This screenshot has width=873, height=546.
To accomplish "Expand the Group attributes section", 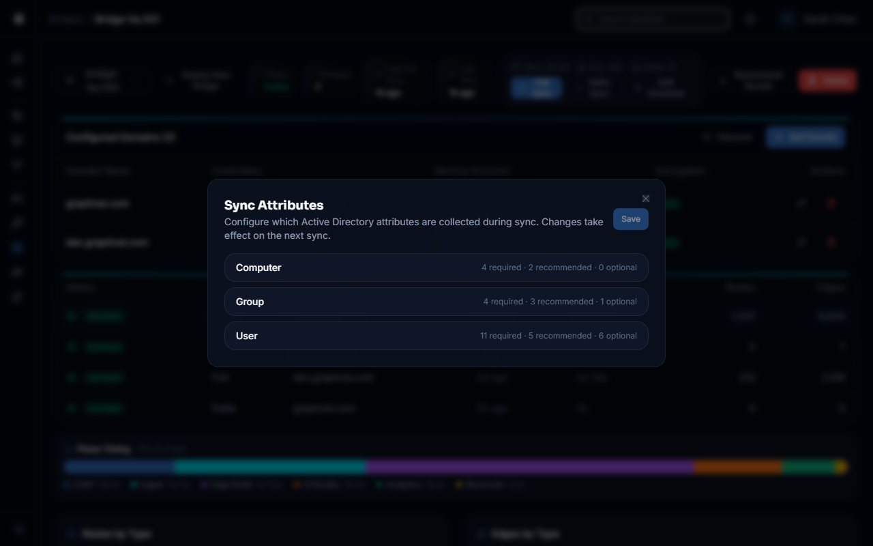I will 436,301.
